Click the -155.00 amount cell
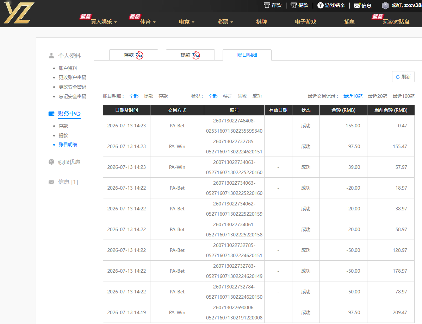The height and width of the screenshot is (324, 422). point(343,126)
